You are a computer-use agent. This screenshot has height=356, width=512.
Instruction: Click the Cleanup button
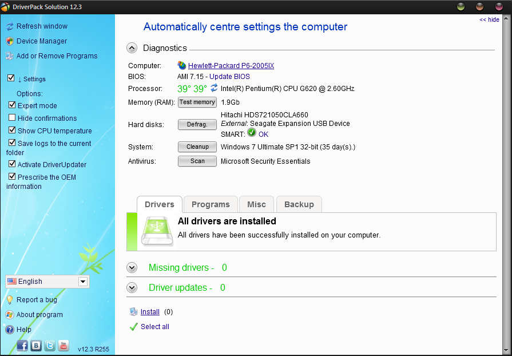197,147
